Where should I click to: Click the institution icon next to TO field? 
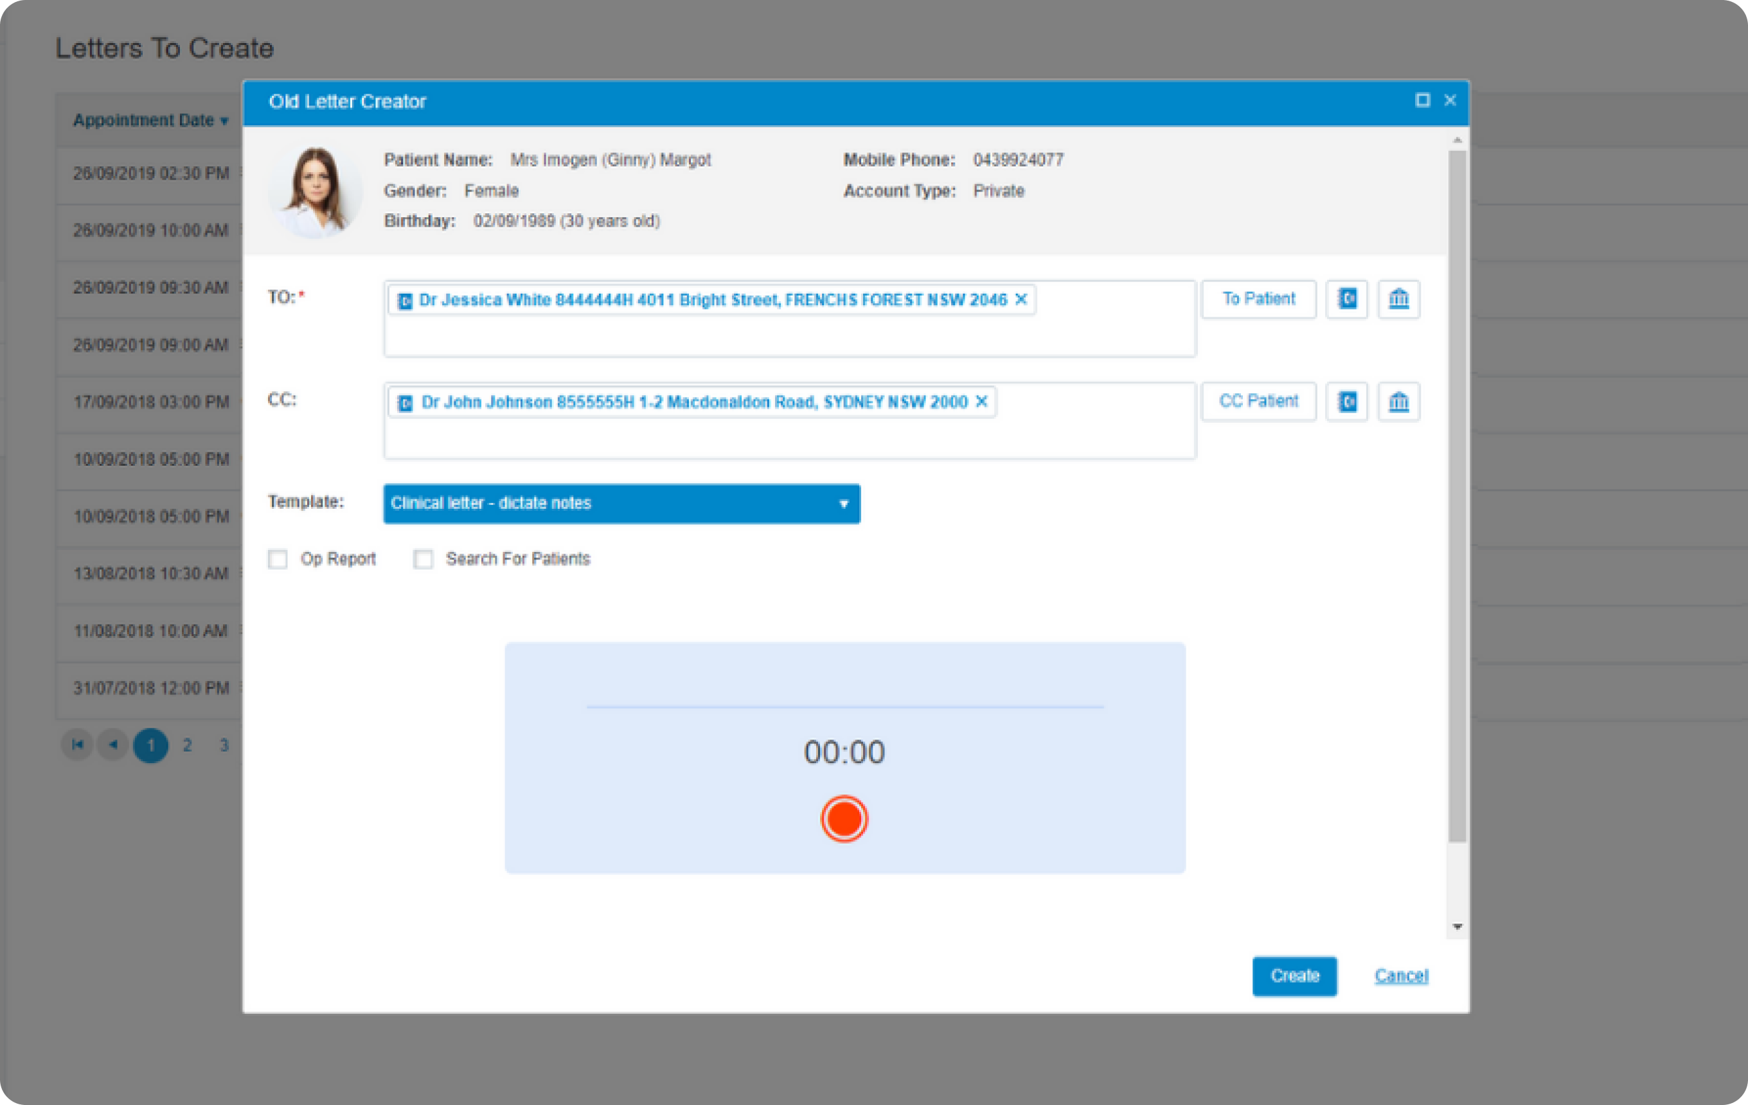point(1396,299)
